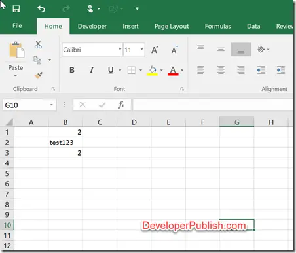Viewport: 296px width, 253px height.
Task: Select column B header
Action: click(65, 122)
